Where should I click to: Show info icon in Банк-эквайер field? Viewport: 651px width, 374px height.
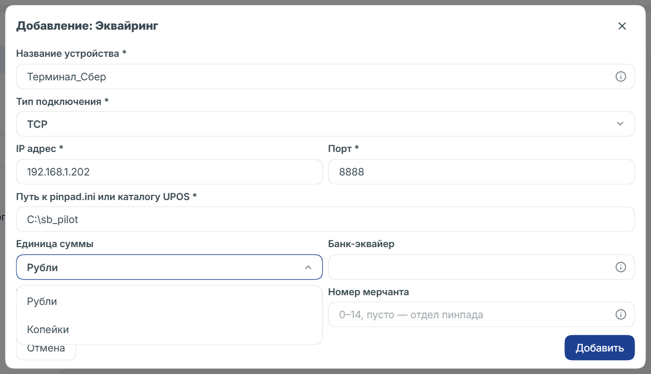[620, 267]
